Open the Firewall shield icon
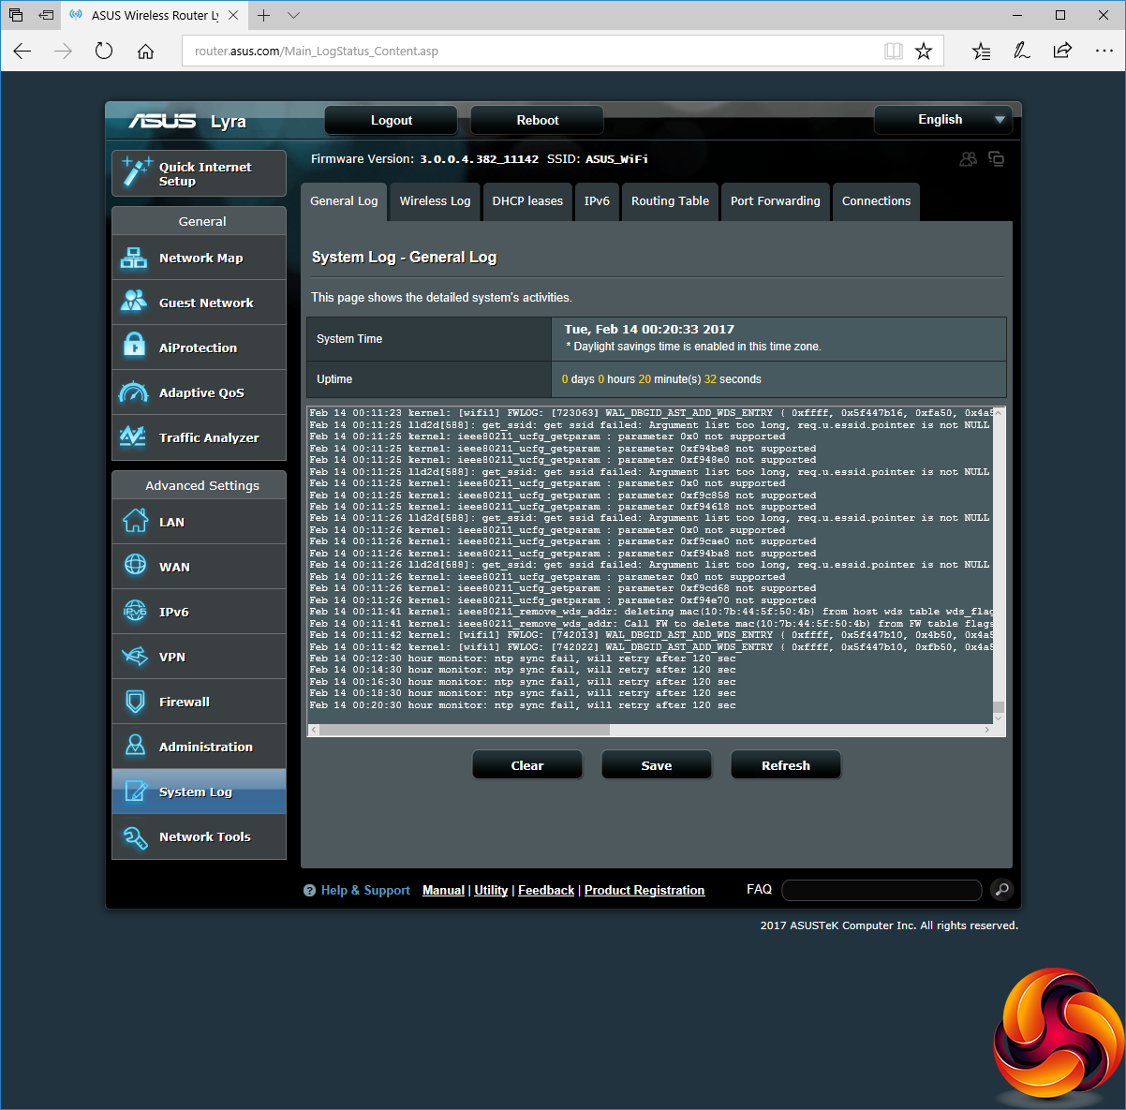The width and height of the screenshot is (1126, 1110). [x=135, y=702]
